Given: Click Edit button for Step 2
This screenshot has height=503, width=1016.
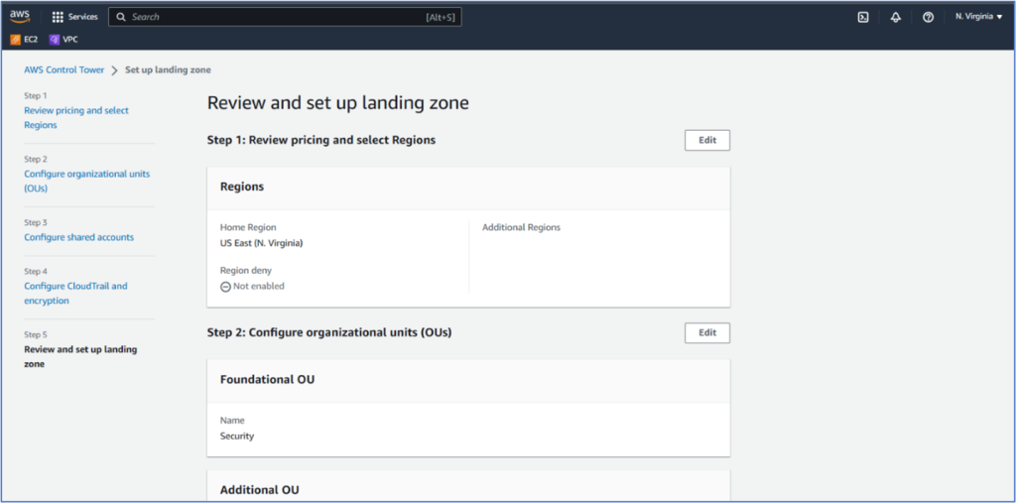Looking at the screenshot, I should coord(706,333).
